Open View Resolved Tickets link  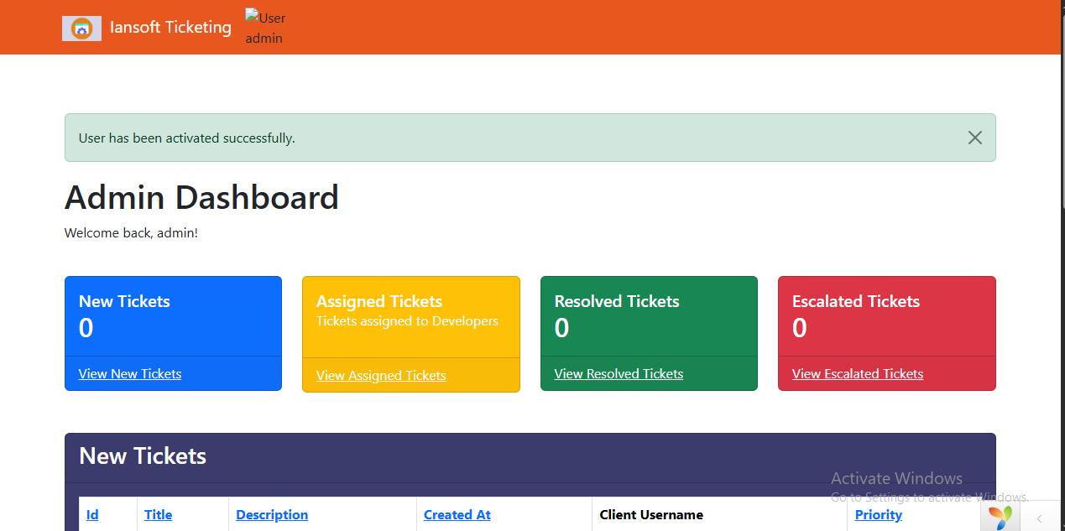(619, 374)
